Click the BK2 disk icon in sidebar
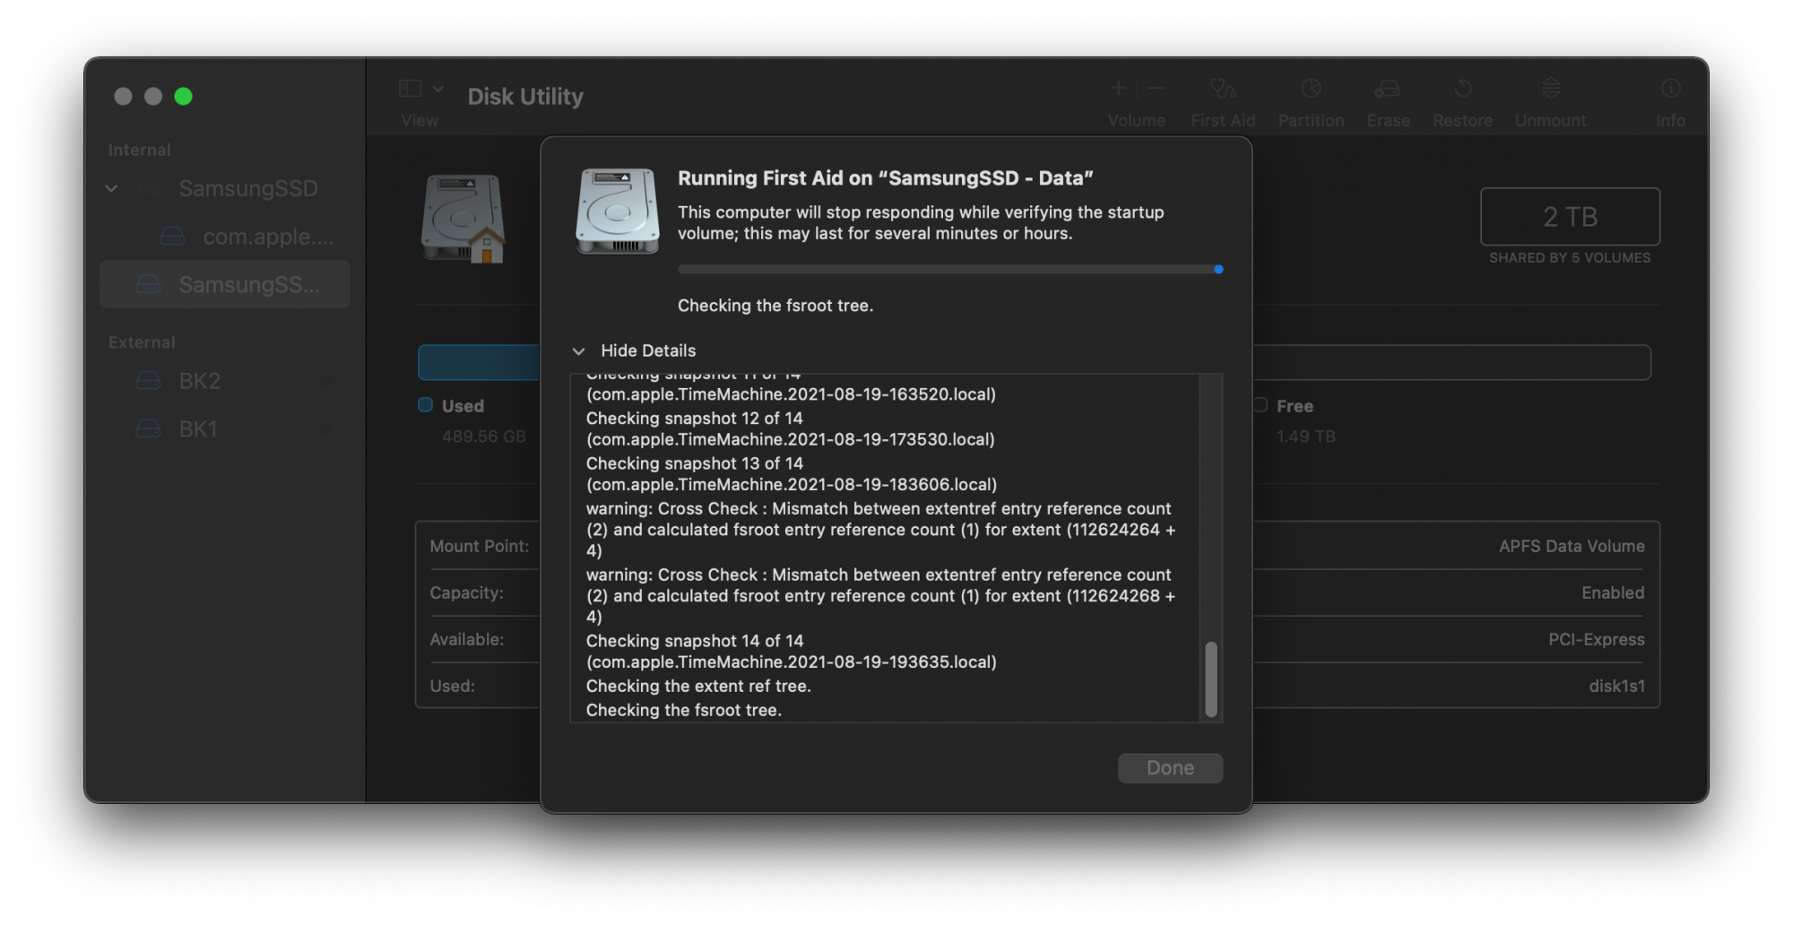Screen dimensions: 1793x925 pos(148,381)
